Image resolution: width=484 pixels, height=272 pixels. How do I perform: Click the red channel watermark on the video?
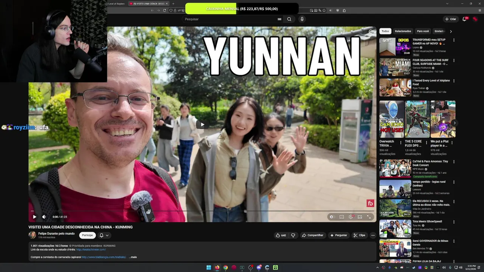point(371,203)
